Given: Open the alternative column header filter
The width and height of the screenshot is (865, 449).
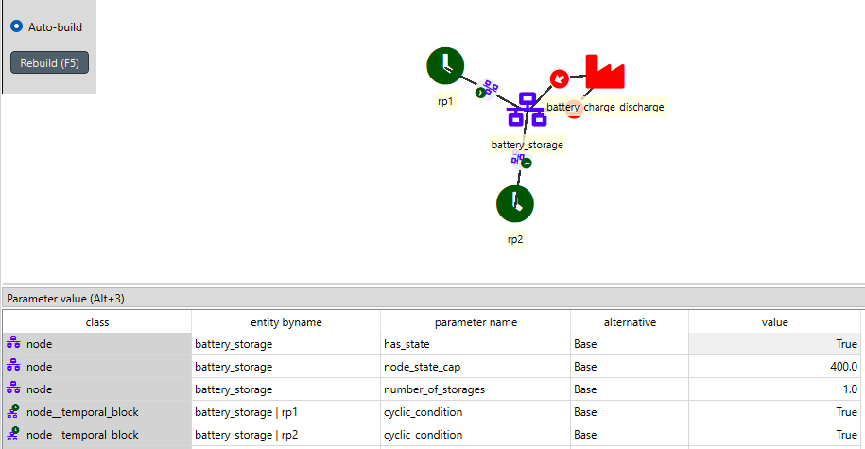Looking at the screenshot, I should click(630, 322).
